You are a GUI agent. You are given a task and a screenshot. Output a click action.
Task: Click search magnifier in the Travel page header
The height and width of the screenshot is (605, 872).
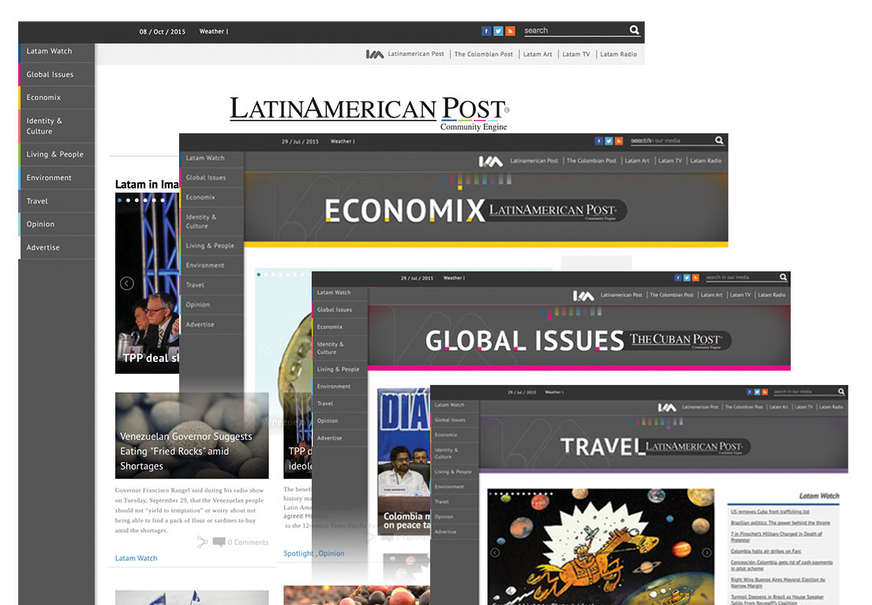841,391
